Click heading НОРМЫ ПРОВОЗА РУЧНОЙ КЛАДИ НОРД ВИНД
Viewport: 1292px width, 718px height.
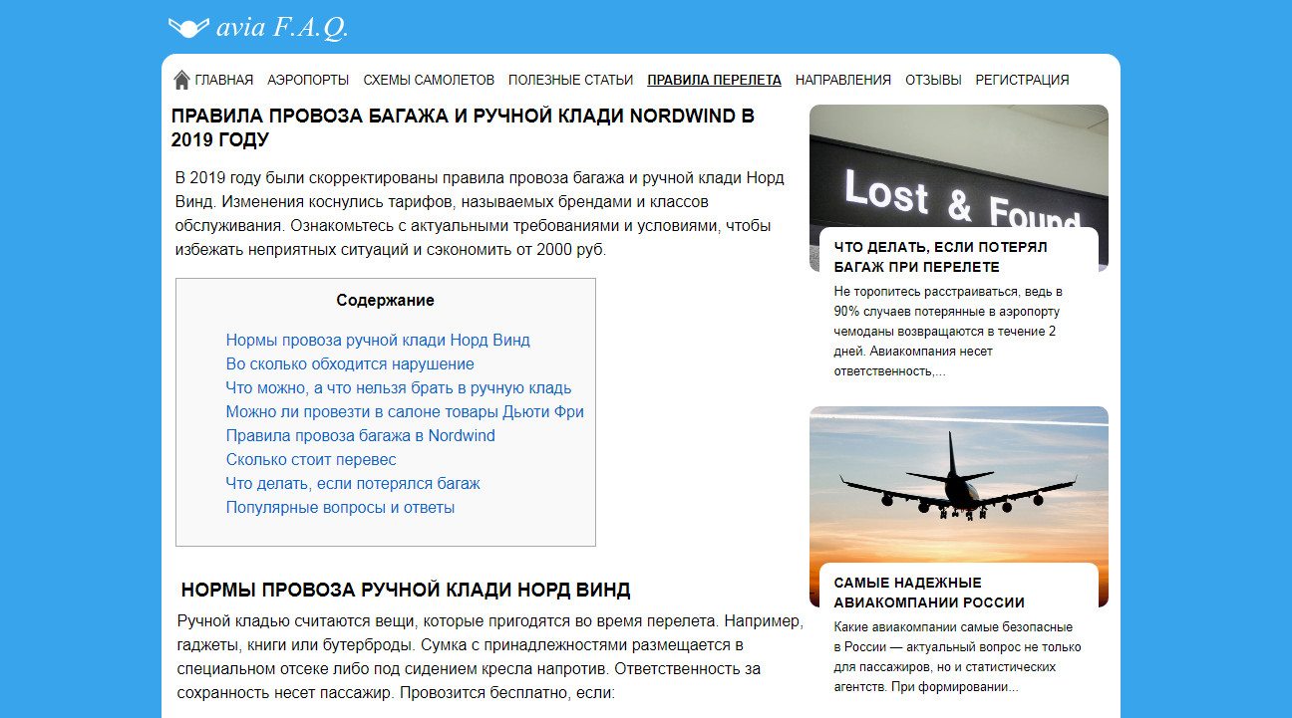point(406,590)
